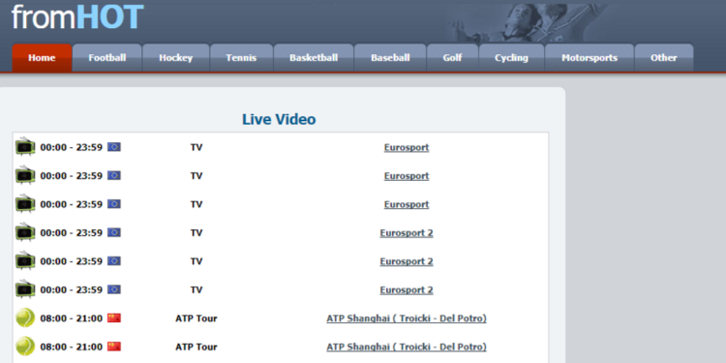Open the first Eurosport link
This screenshot has width=726, height=363.
(x=407, y=147)
